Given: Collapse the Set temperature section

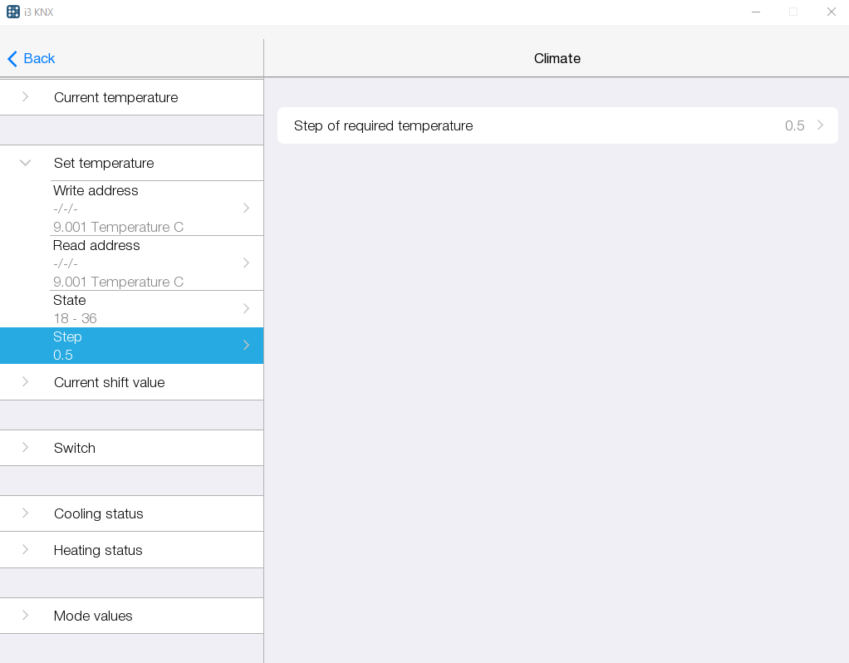Looking at the screenshot, I should [x=25, y=163].
